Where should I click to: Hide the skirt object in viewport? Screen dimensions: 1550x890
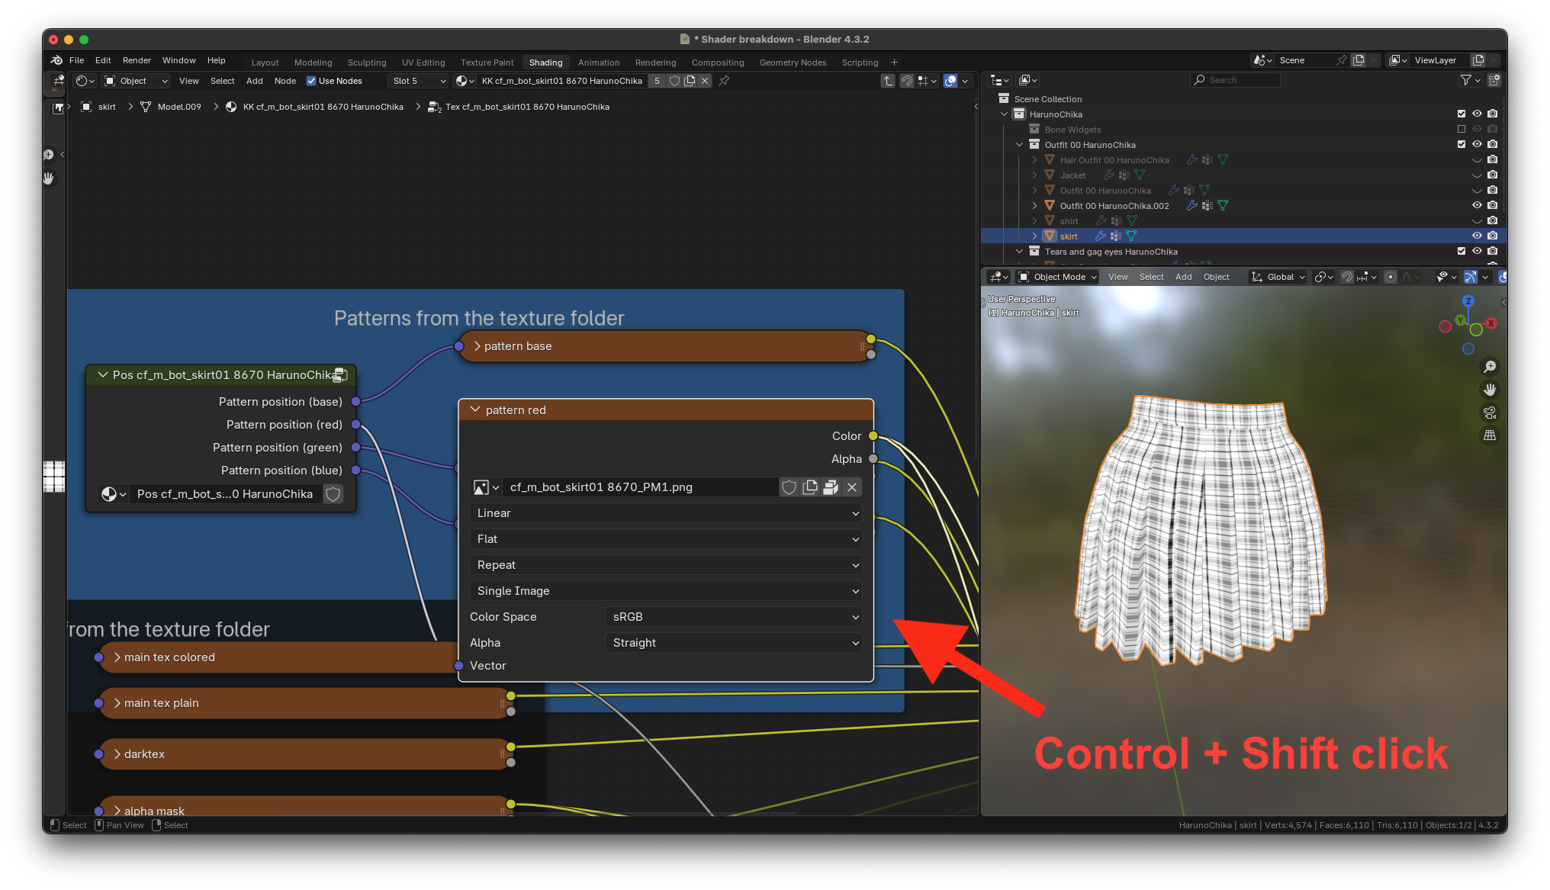pos(1477,236)
